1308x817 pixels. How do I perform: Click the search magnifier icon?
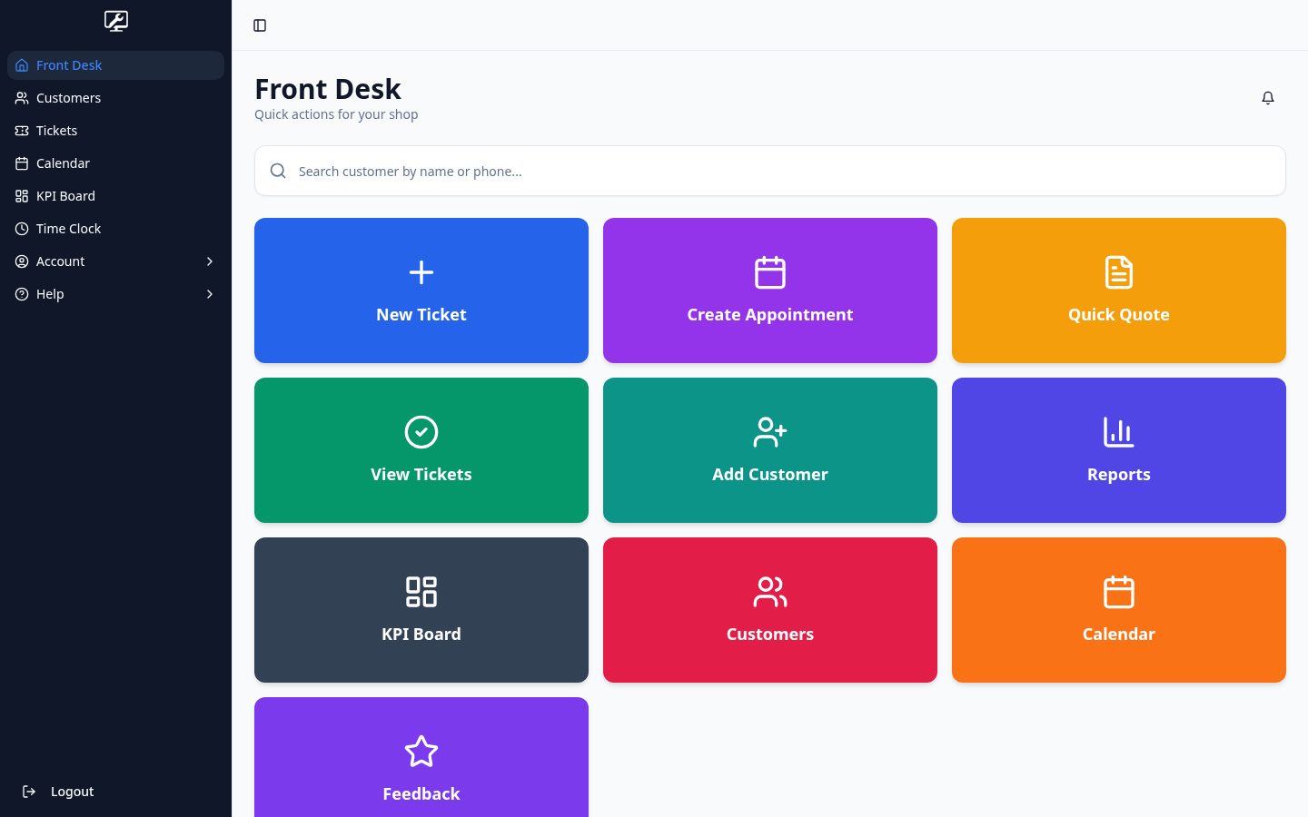[278, 171]
